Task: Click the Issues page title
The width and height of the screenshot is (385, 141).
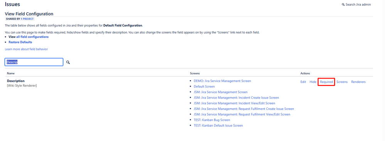Action: click(12, 4)
